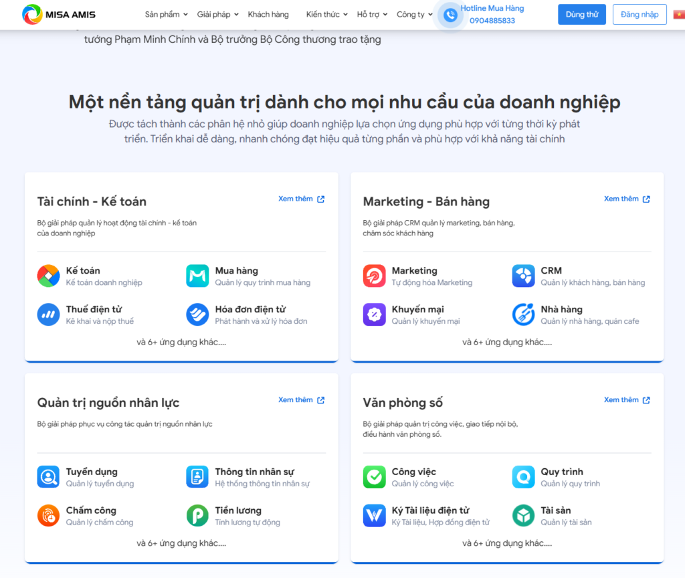
Task: Click external-link icon in Văn phòng số card
Action: [647, 400]
